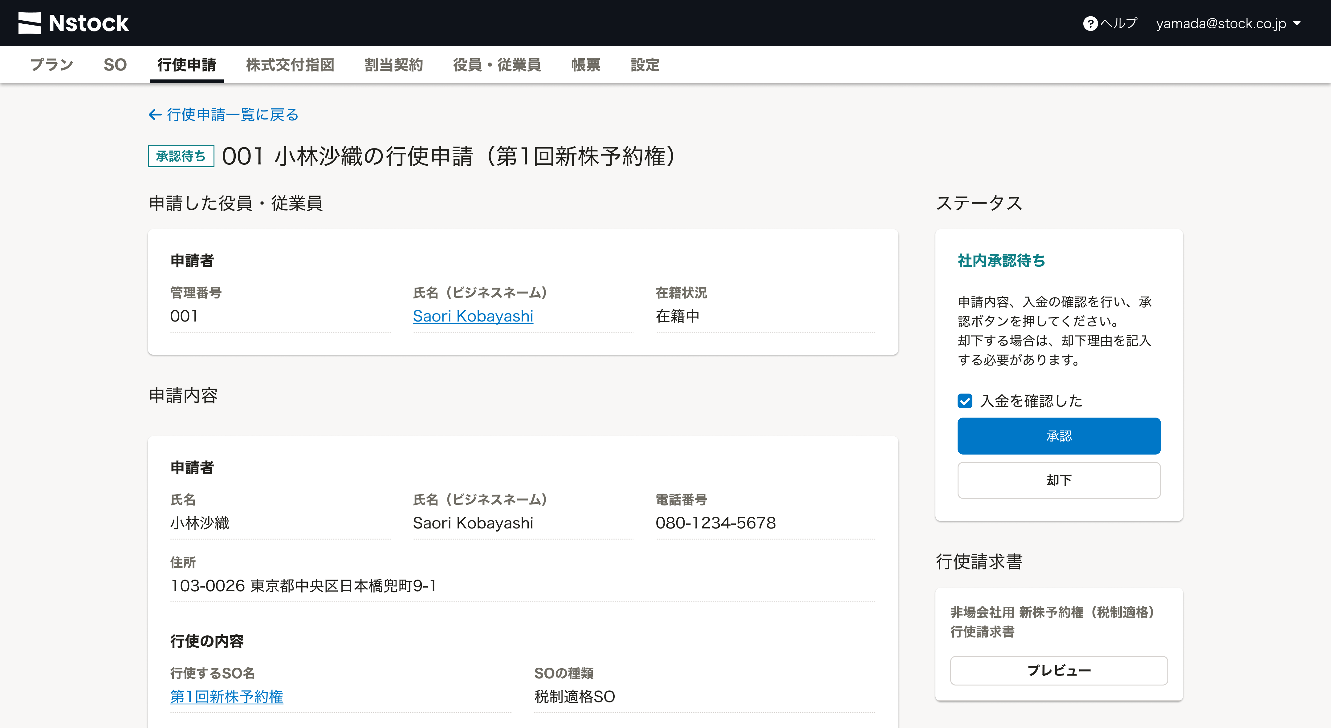Select the 株式交付指図 tab
The width and height of the screenshot is (1331, 728).
290,65
